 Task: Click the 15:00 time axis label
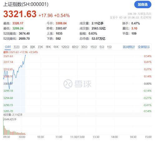[x=148, y=137]
